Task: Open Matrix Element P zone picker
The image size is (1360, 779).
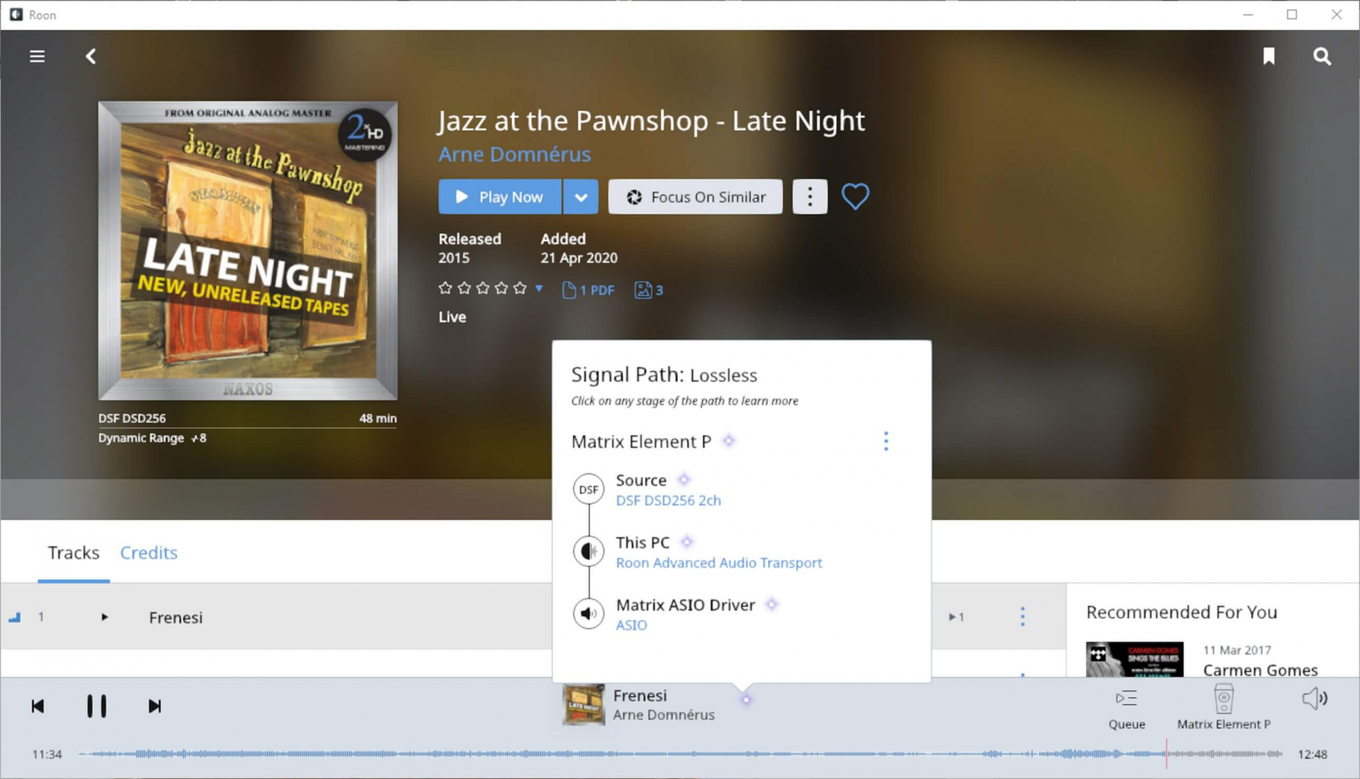Action: (x=1223, y=708)
